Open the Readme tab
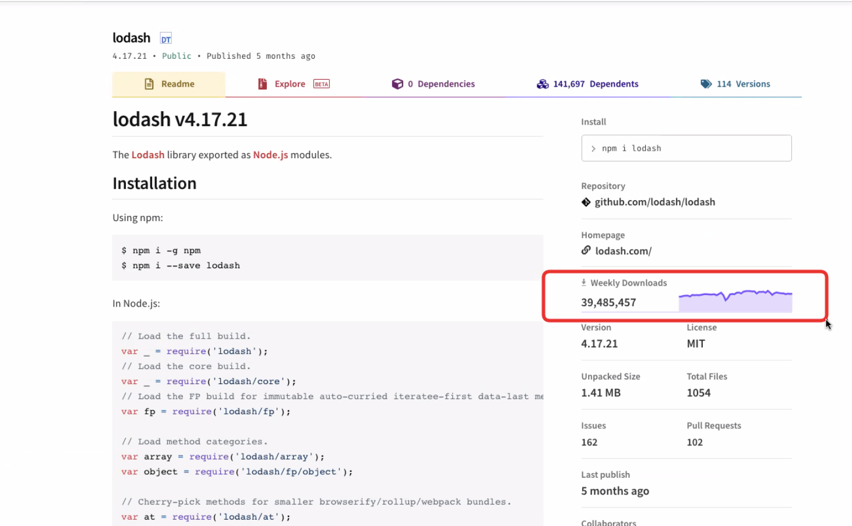852x526 pixels. (x=168, y=84)
